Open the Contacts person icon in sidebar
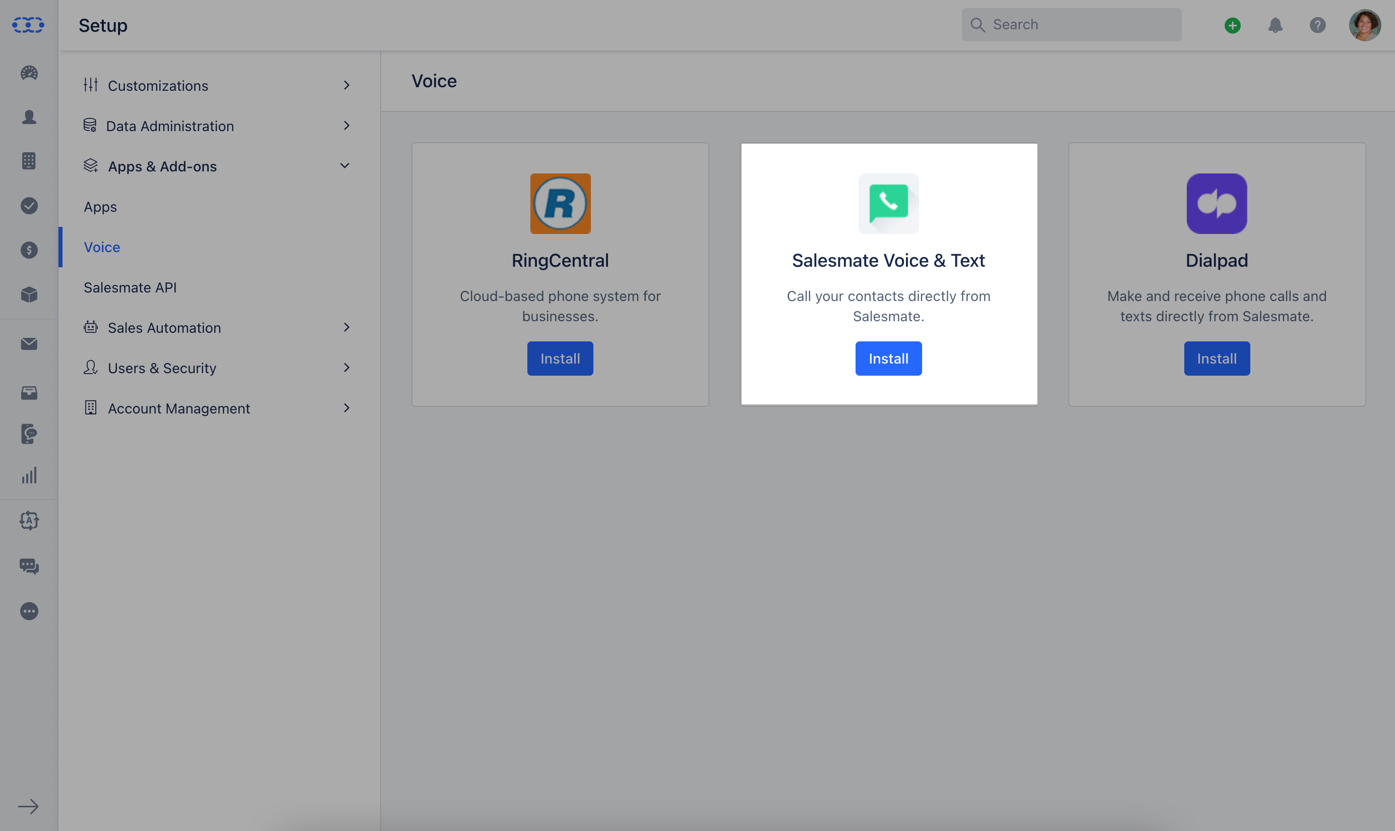1395x831 pixels. click(x=29, y=116)
